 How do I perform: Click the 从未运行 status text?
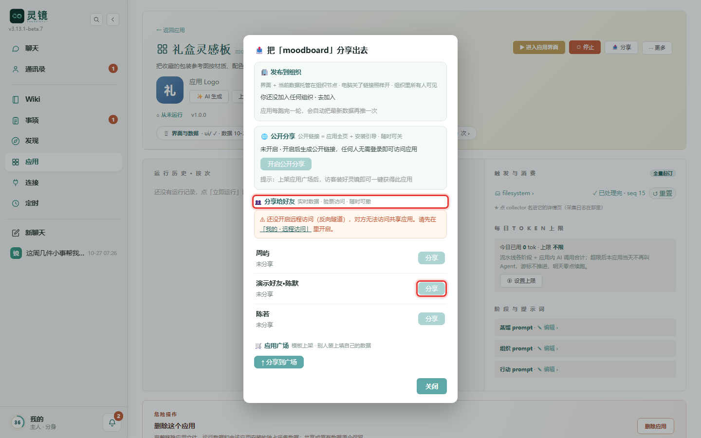[x=169, y=115]
